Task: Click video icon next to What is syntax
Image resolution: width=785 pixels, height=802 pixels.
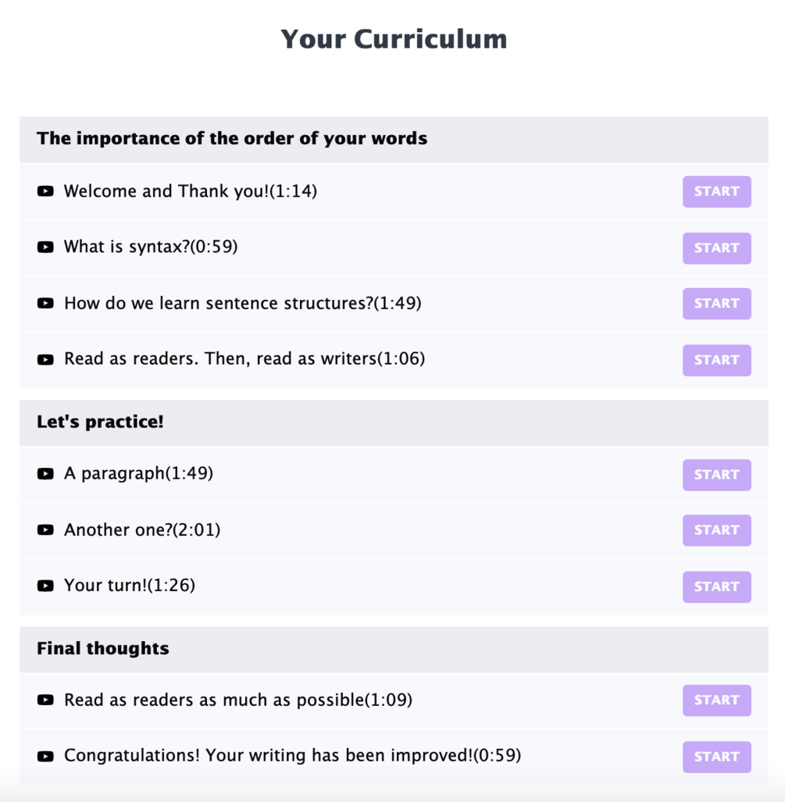Action: (x=45, y=248)
